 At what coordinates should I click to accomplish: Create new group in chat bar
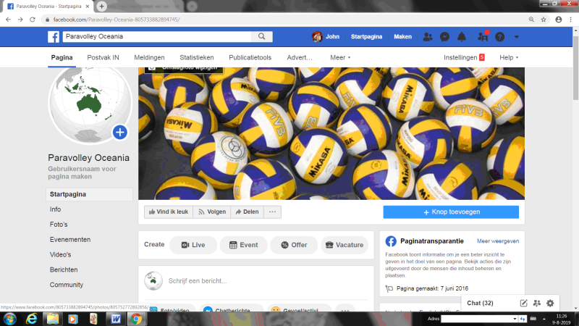coord(537,303)
